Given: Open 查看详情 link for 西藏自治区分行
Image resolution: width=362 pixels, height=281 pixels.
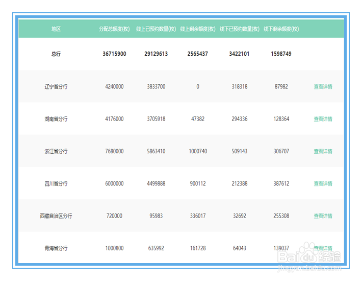Looking at the screenshot, I should tap(323, 216).
